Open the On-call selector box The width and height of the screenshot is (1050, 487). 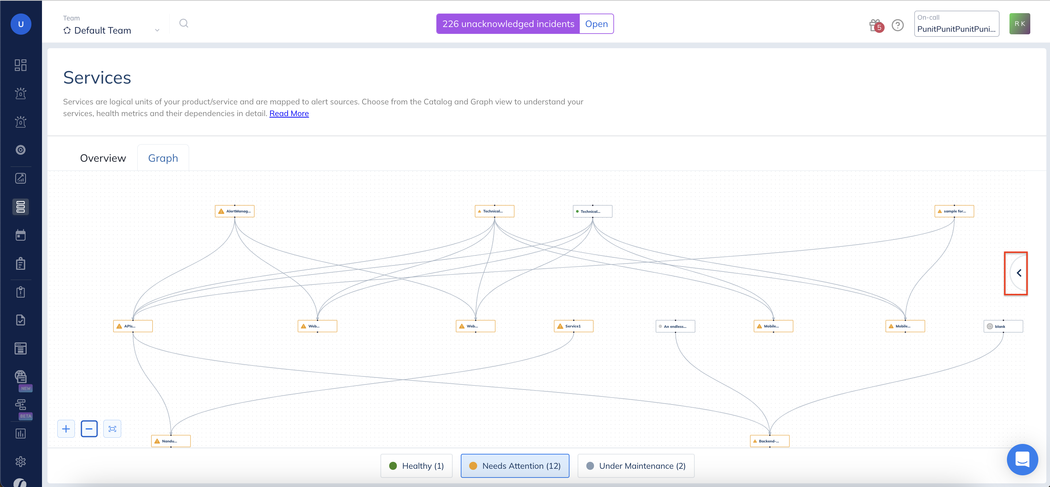(956, 24)
